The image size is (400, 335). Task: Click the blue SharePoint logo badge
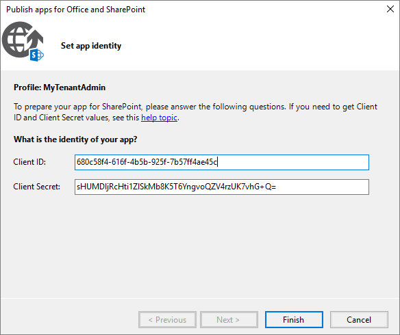(37, 55)
